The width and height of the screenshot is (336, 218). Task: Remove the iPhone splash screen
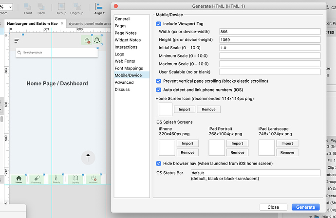(187, 152)
